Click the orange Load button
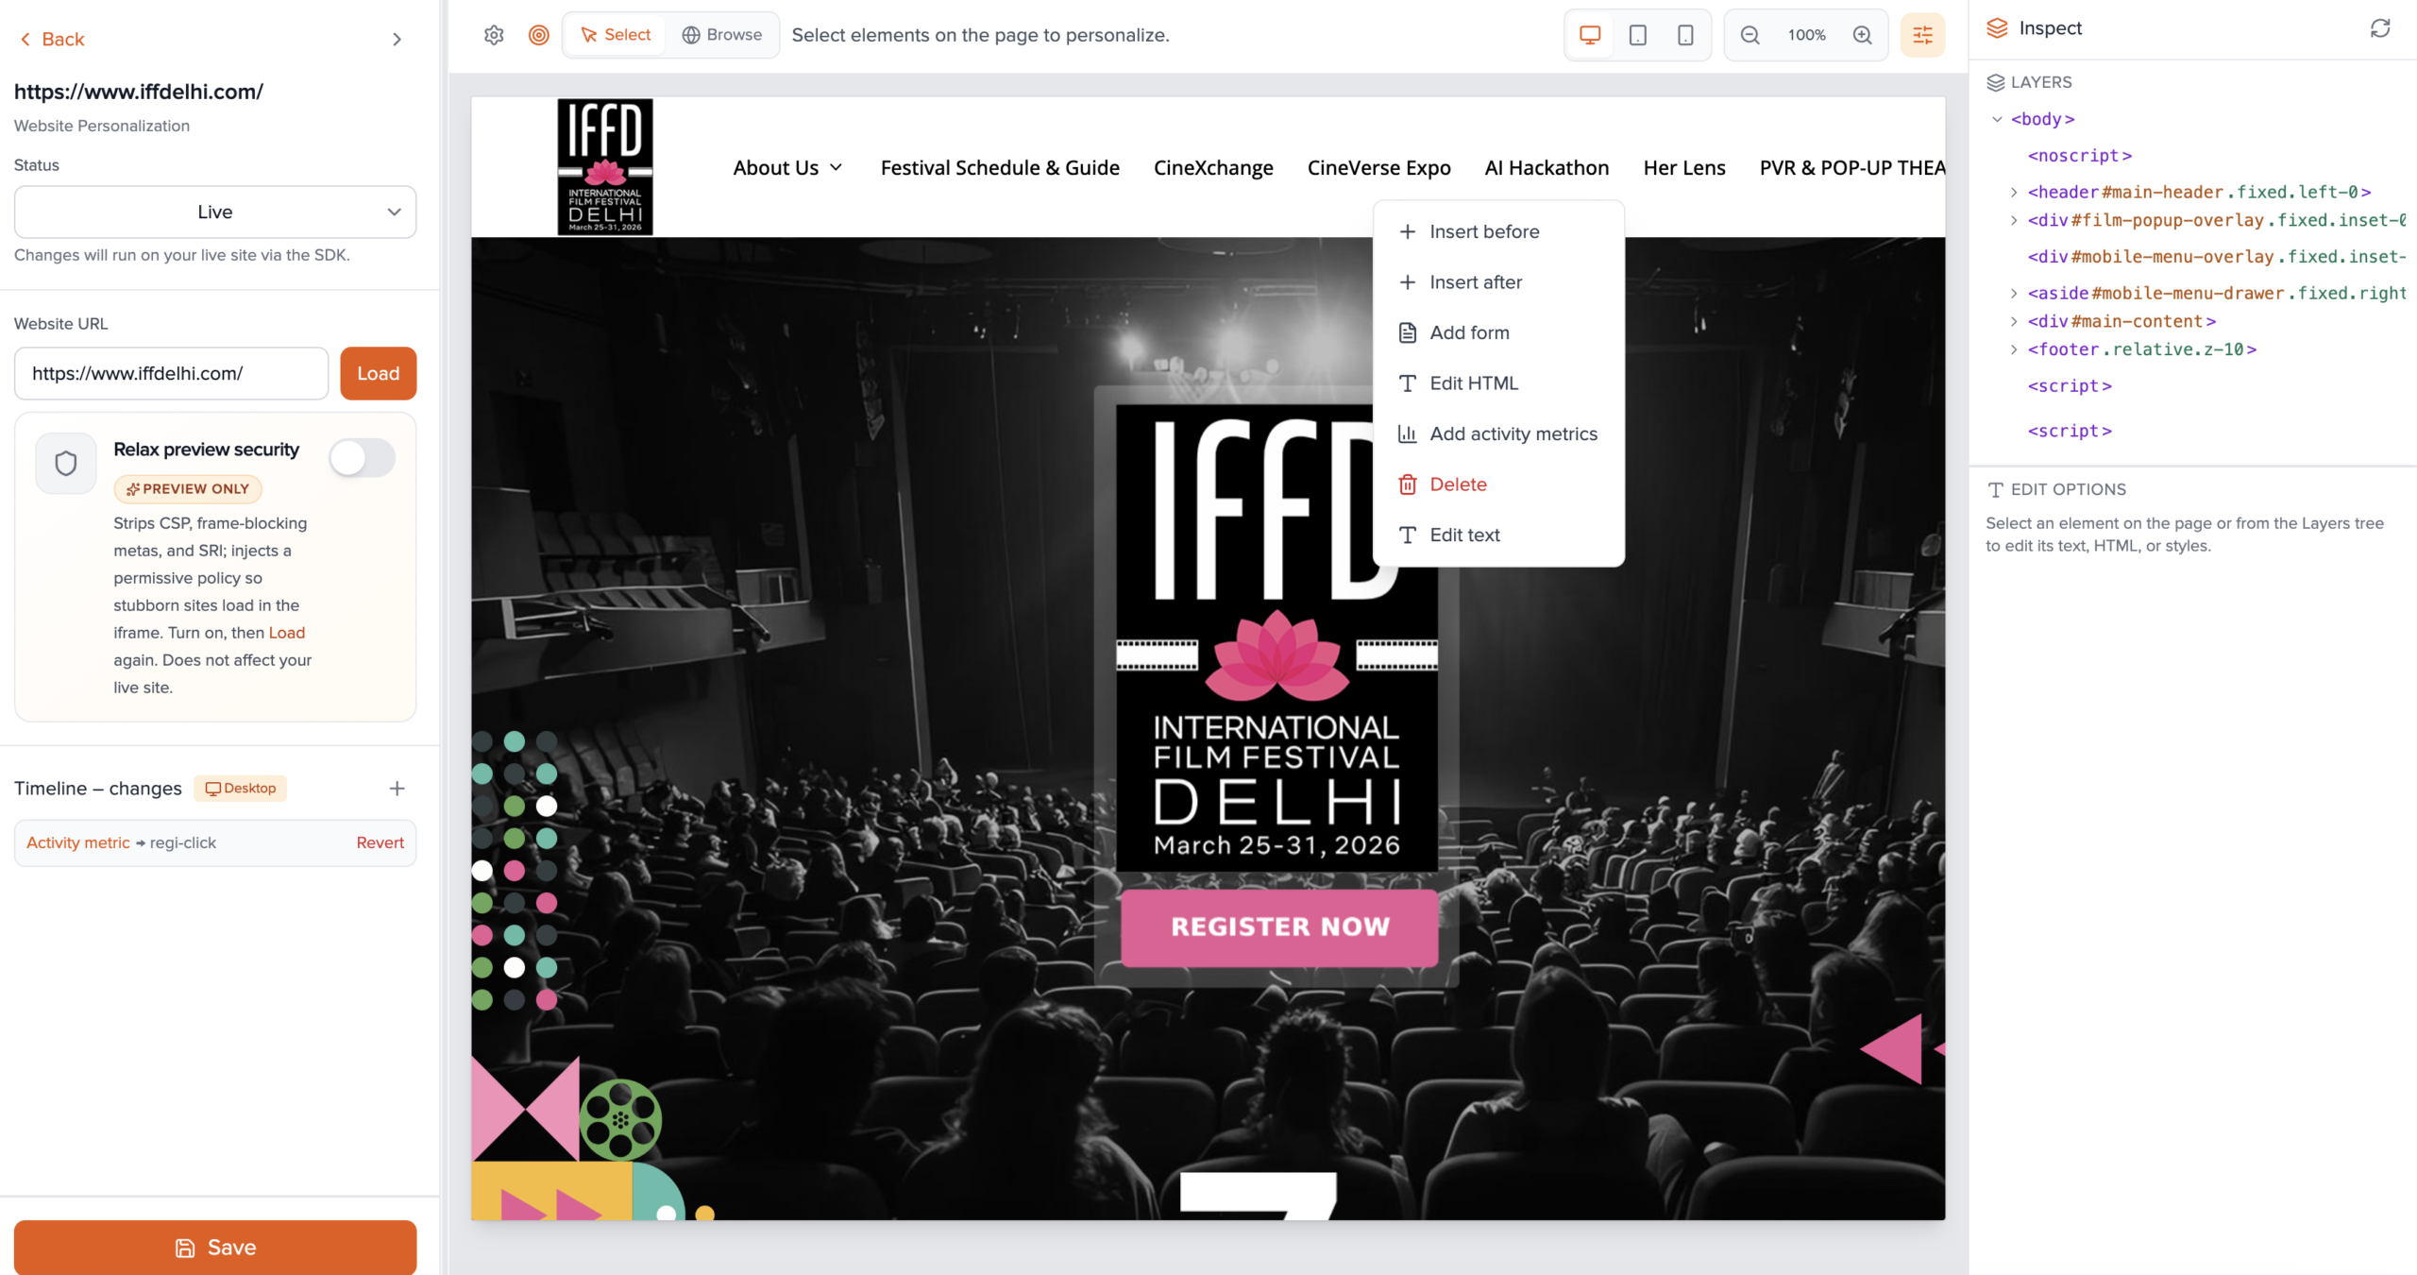Viewport: 2417px width, 1275px height. [x=378, y=373]
